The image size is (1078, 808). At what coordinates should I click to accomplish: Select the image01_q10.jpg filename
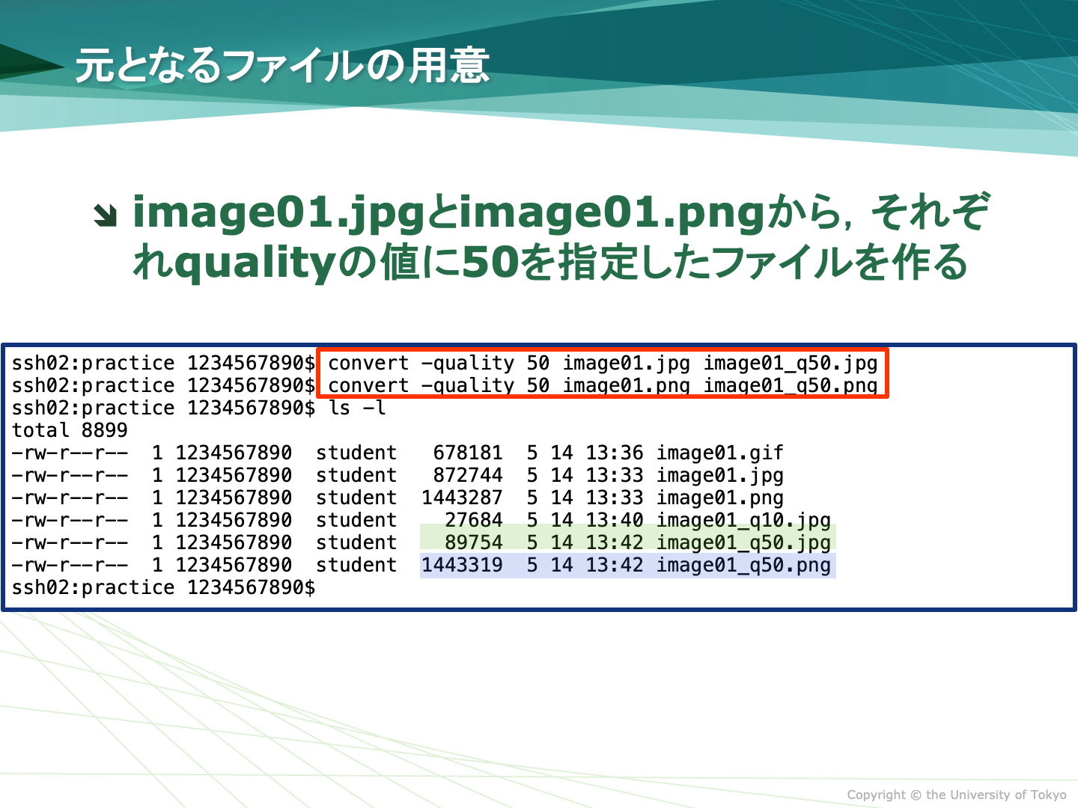click(743, 520)
